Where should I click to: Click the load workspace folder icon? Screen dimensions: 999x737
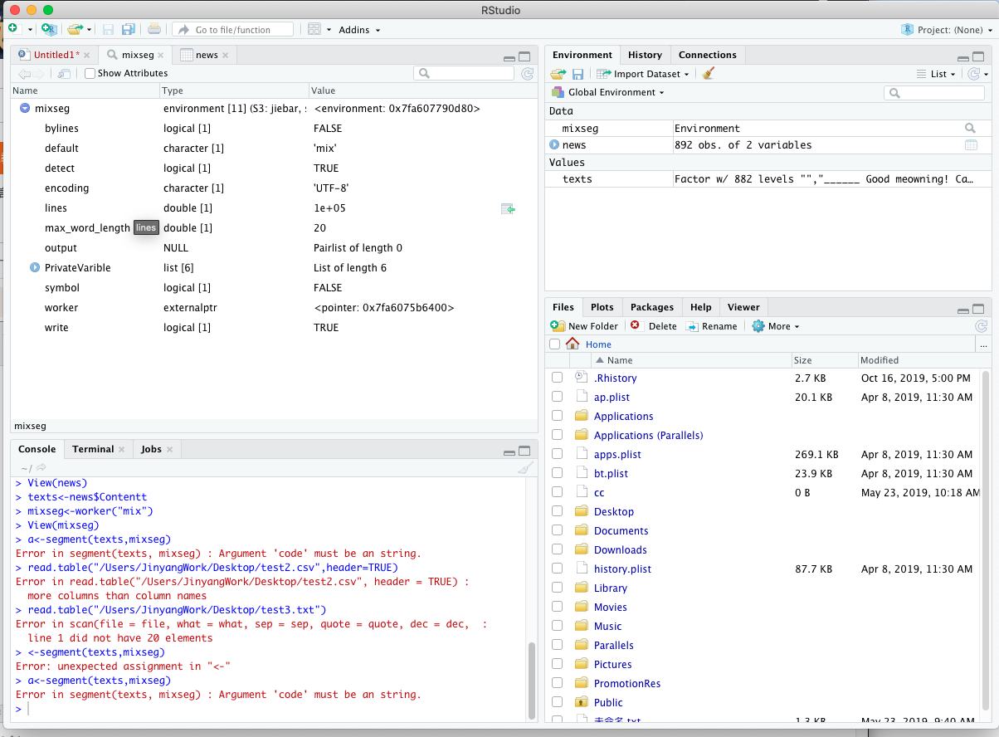558,74
